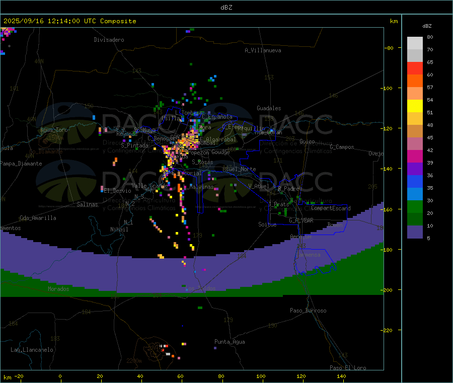Select the 'A_Villanueva' map label
453x383 pixels.
(263, 50)
